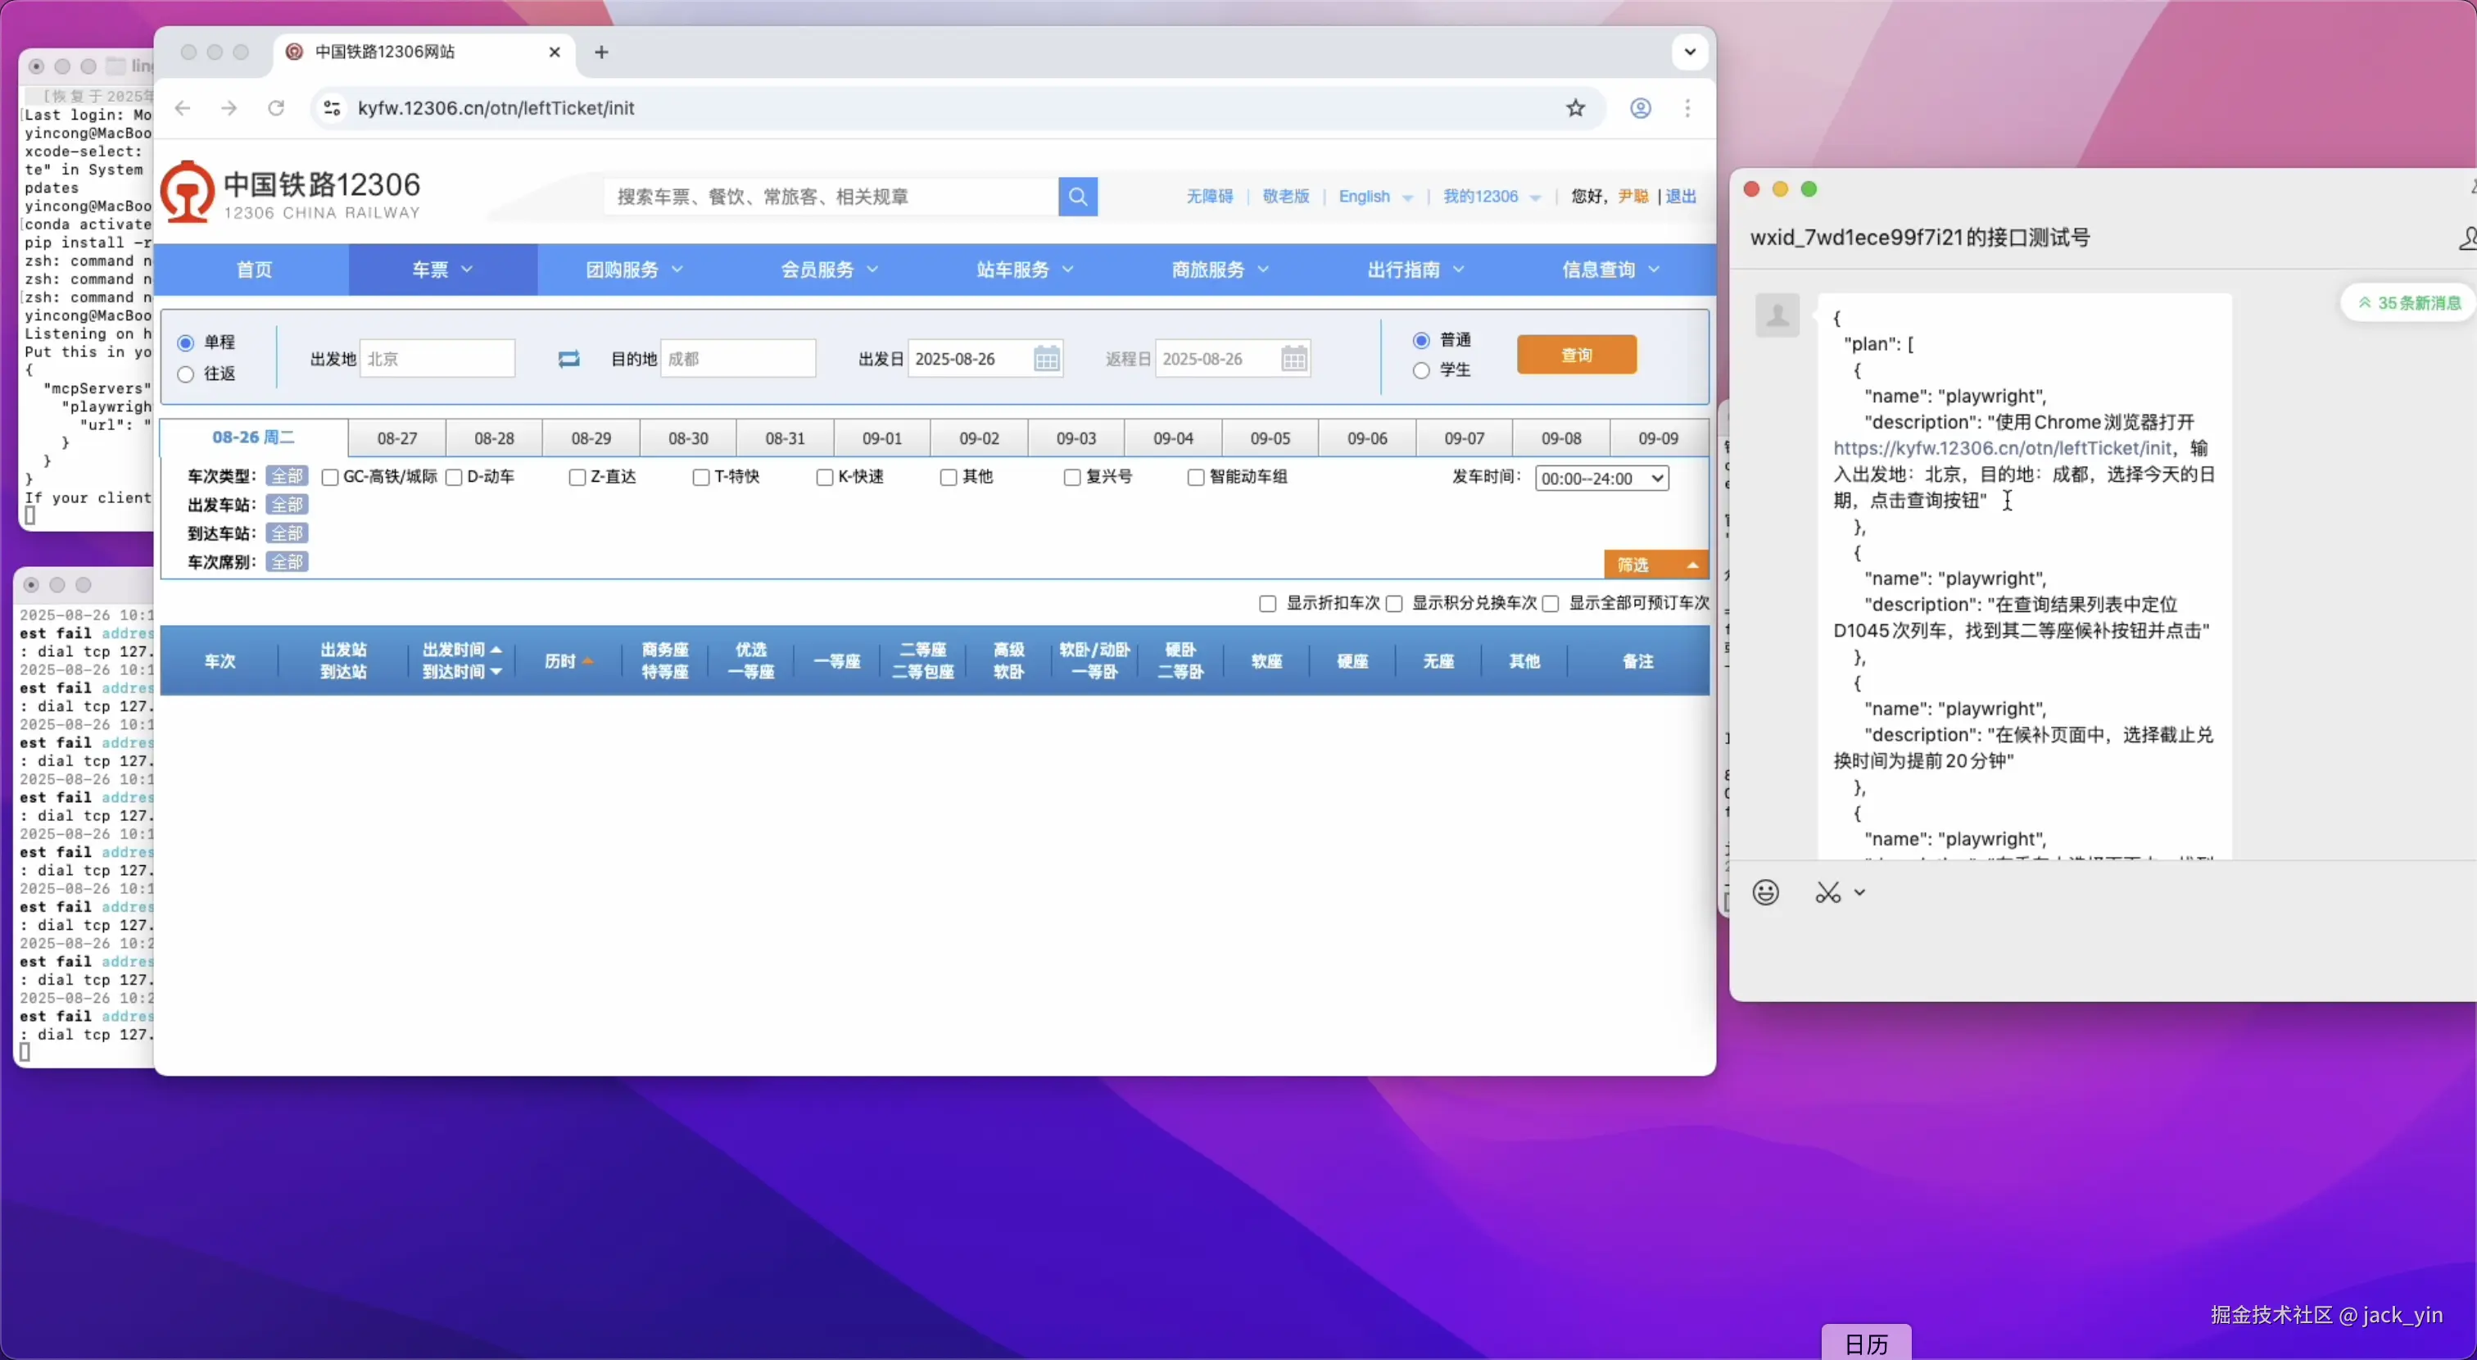Expand the 我的12306 account menu
The image size is (2477, 1360).
point(1491,196)
